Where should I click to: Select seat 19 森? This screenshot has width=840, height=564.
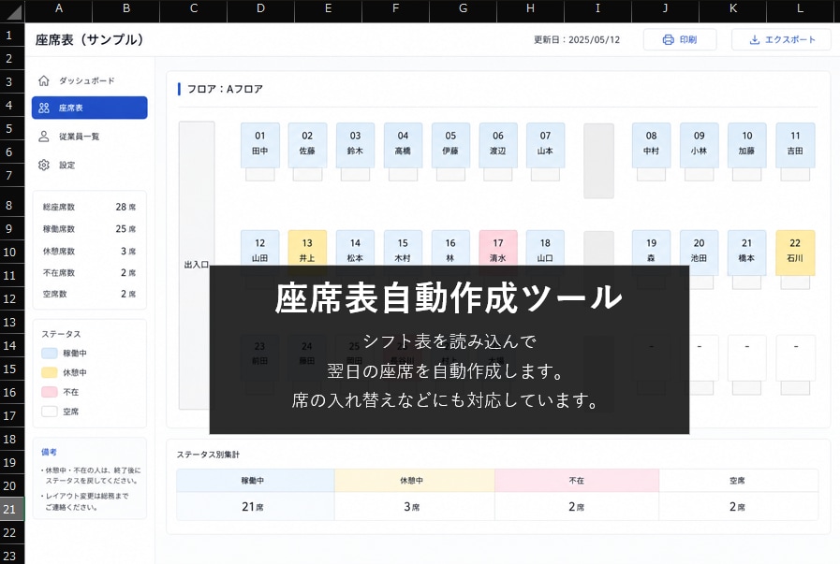[652, 248]
